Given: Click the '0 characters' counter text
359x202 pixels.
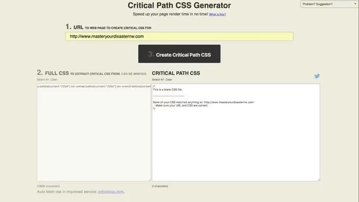Looking at the screenshot, I should click(x=160, y=186).
